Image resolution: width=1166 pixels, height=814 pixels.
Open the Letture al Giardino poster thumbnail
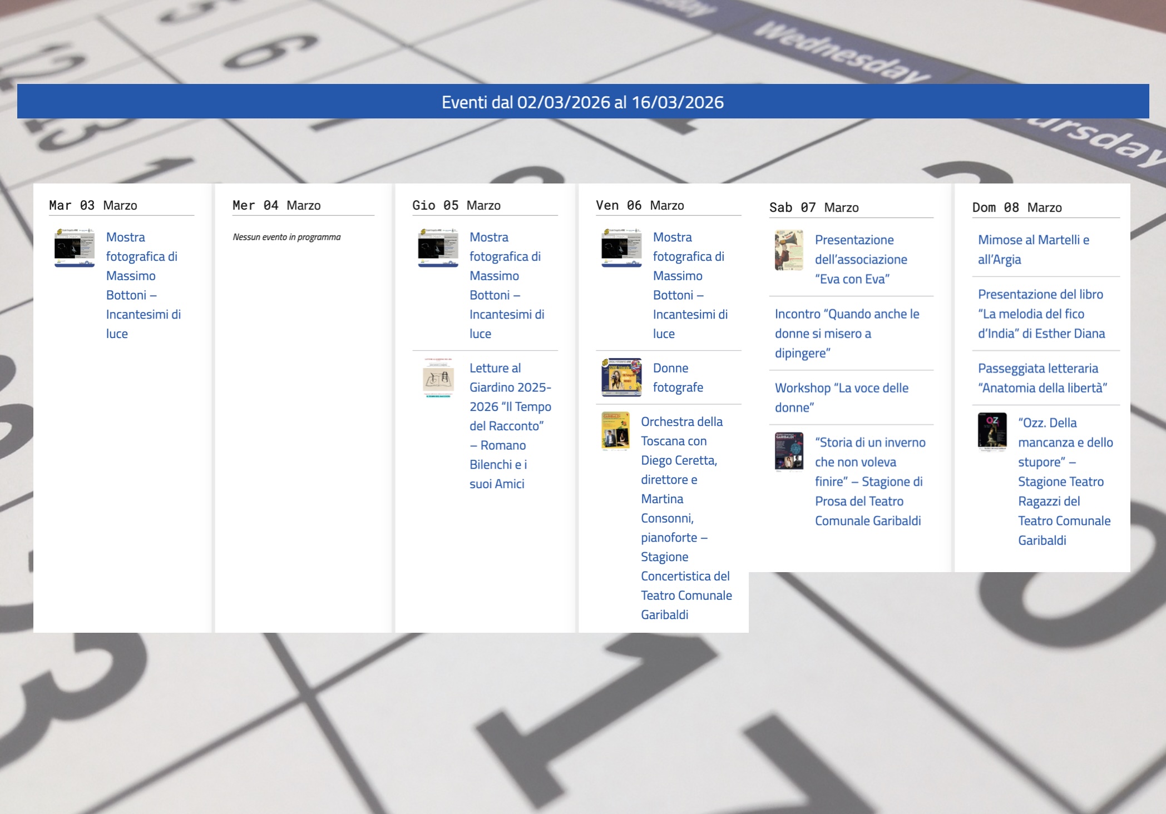click(438, 378)
